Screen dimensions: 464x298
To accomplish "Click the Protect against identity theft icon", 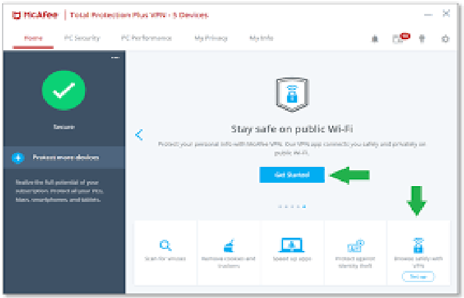I will pos(355,245).
